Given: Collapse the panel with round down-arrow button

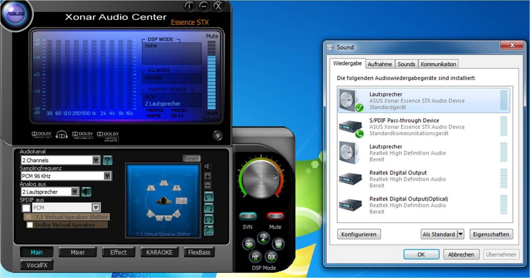Looking at the screenshot, I should coord(217,135).
